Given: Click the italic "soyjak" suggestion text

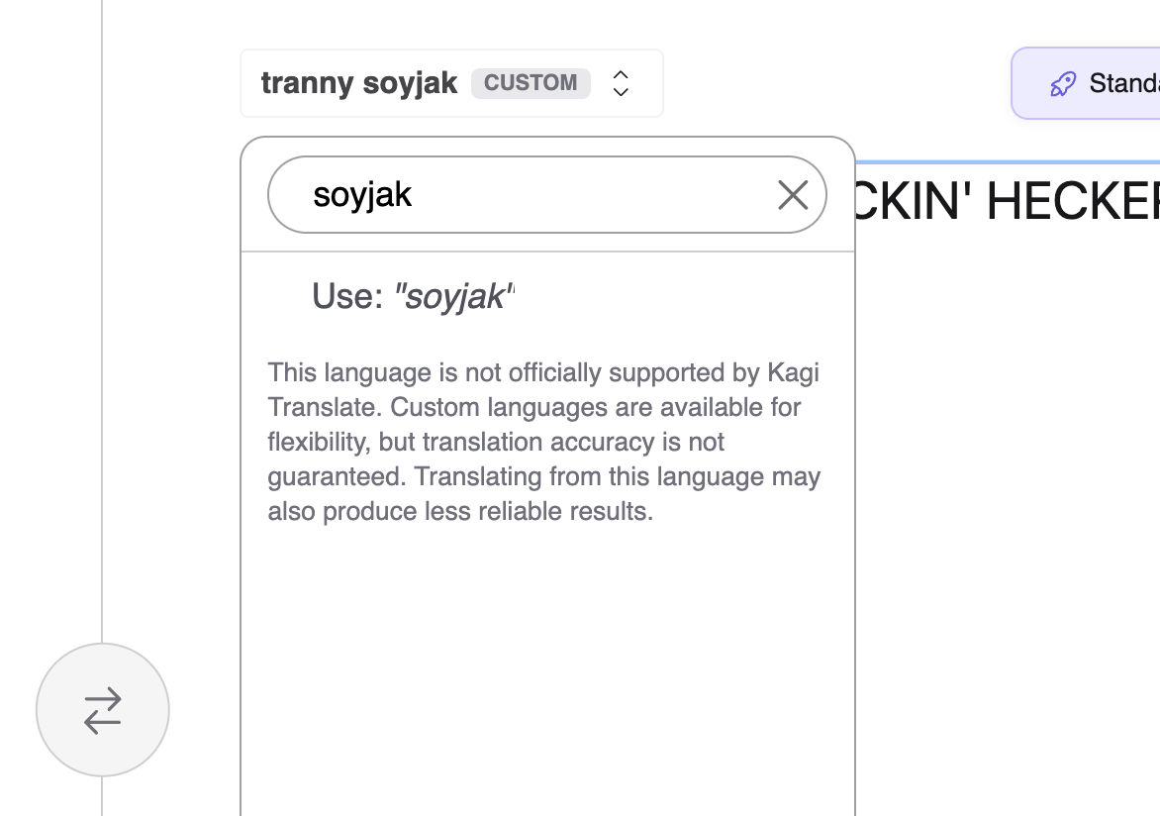Looking at the screenshot, I should tap(454, 296).
